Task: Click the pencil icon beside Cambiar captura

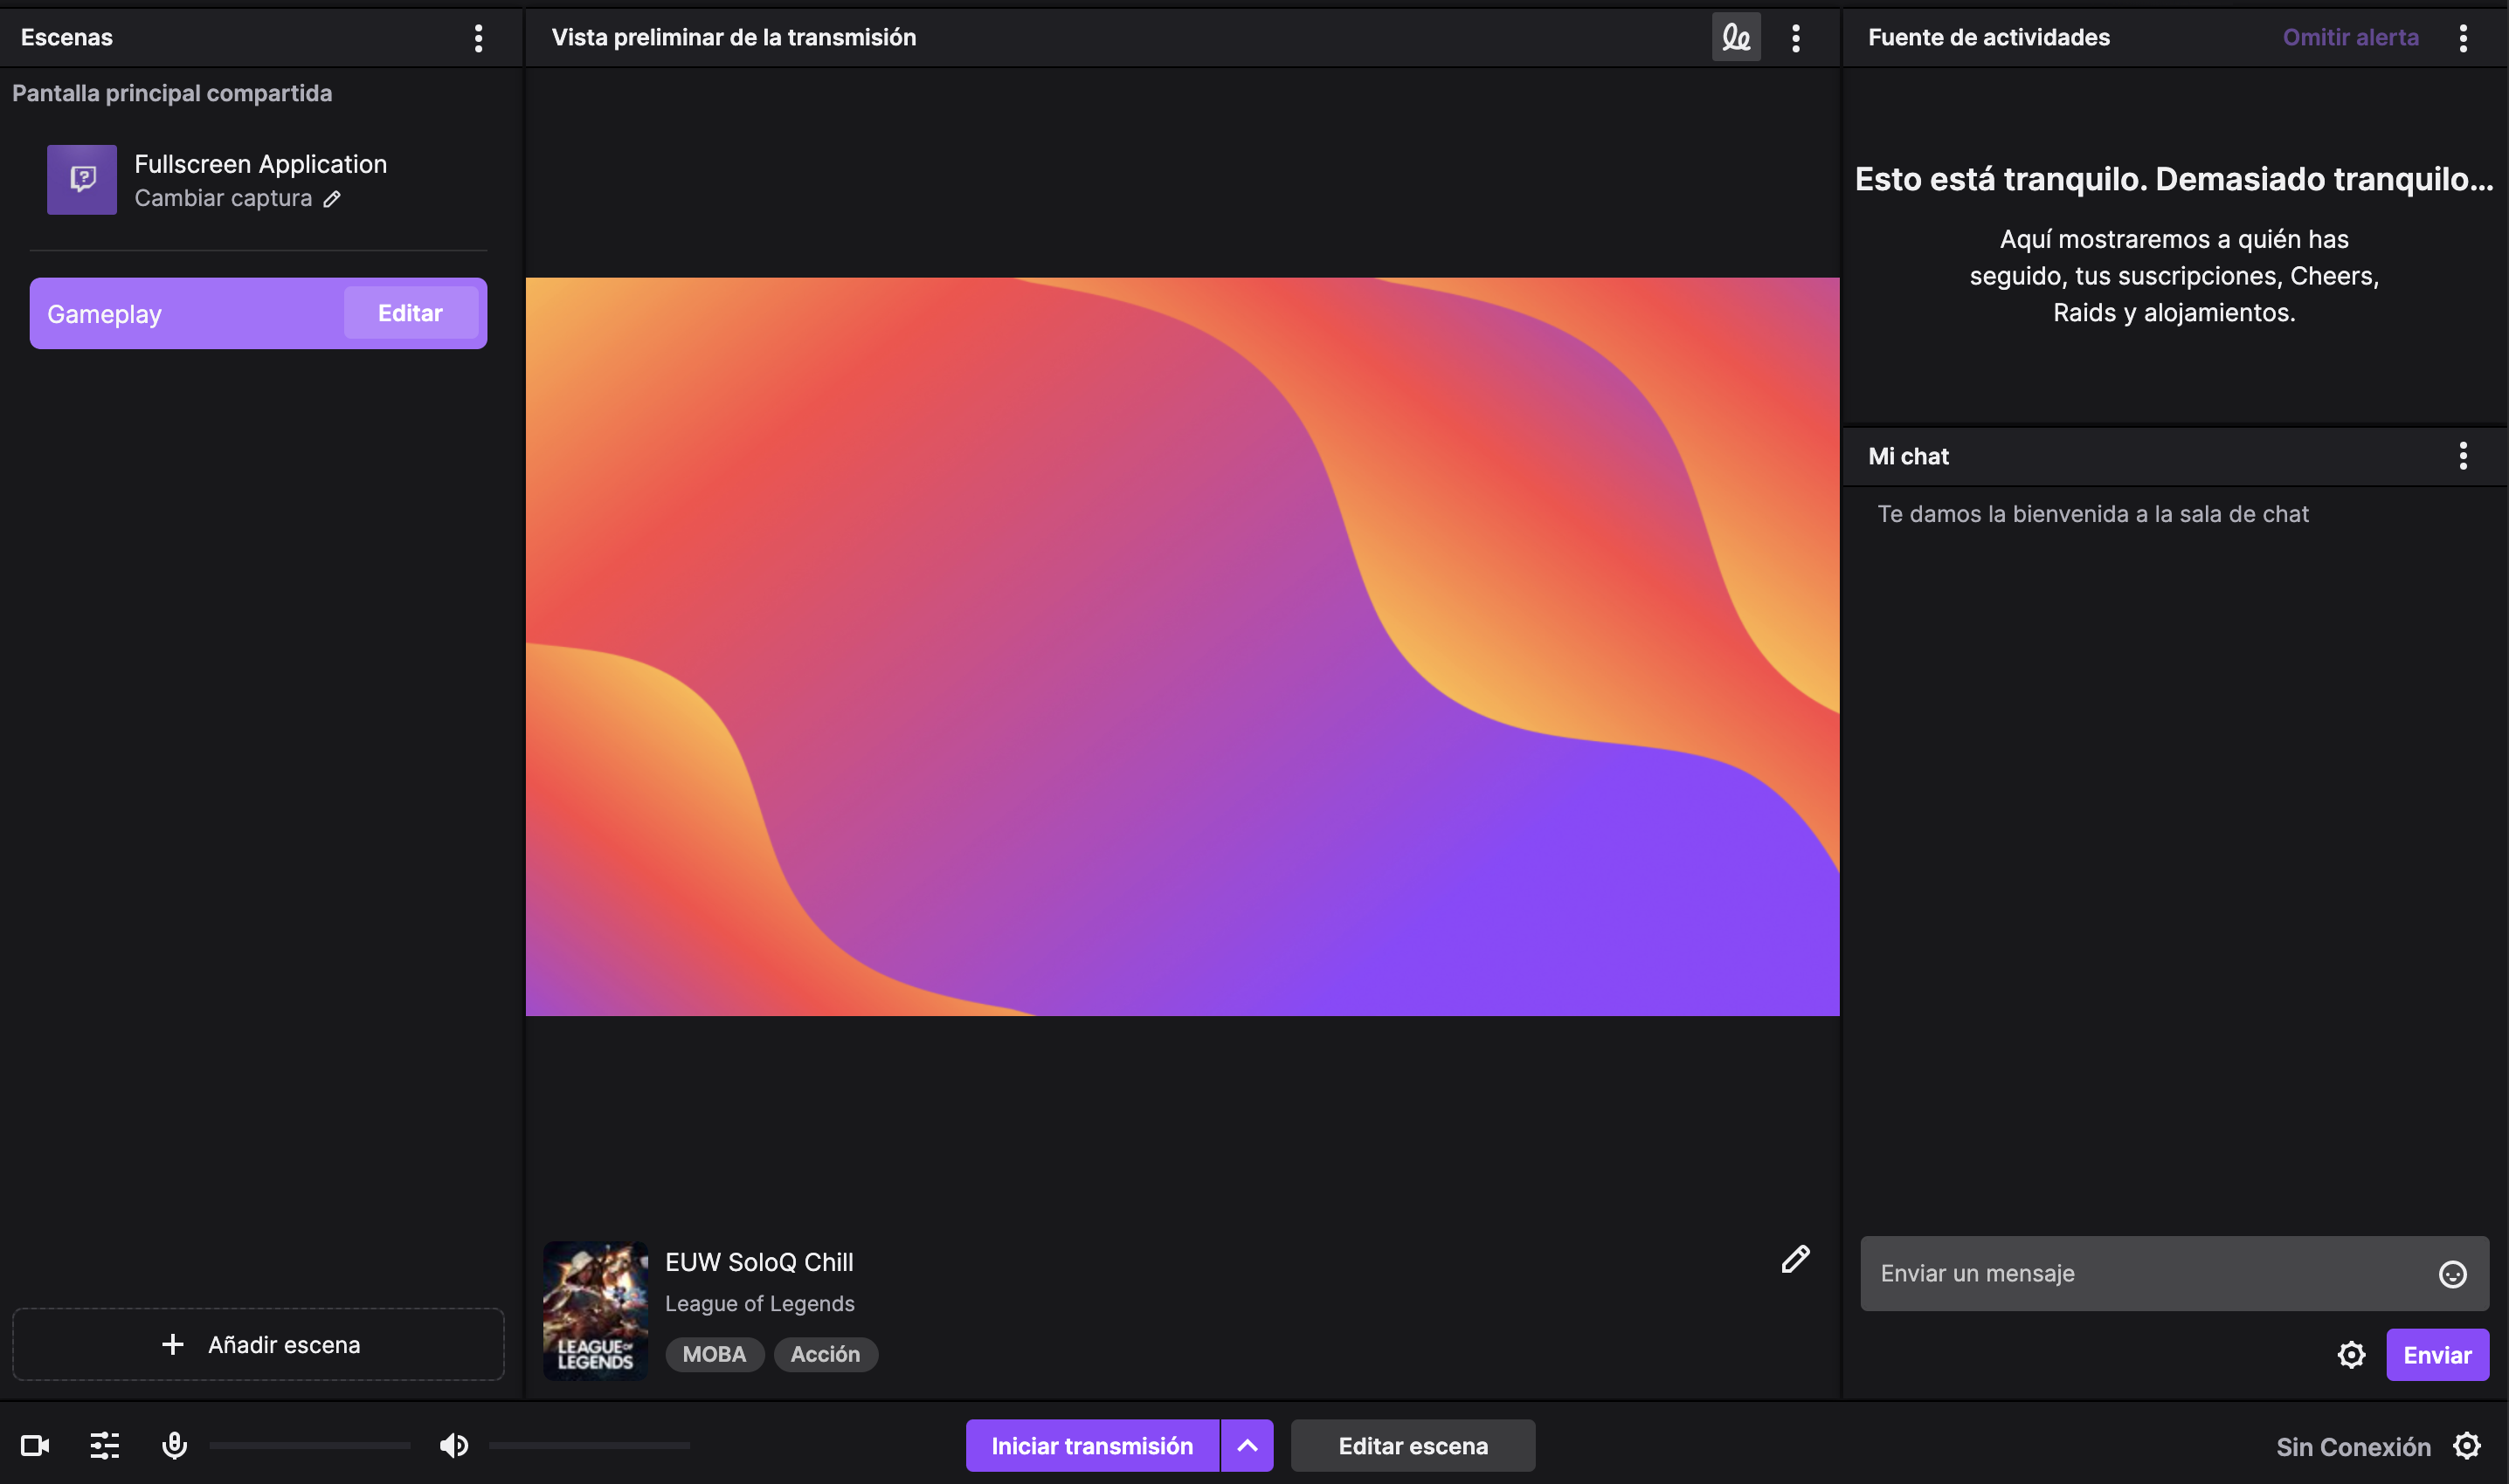Action: pos(332,199)
